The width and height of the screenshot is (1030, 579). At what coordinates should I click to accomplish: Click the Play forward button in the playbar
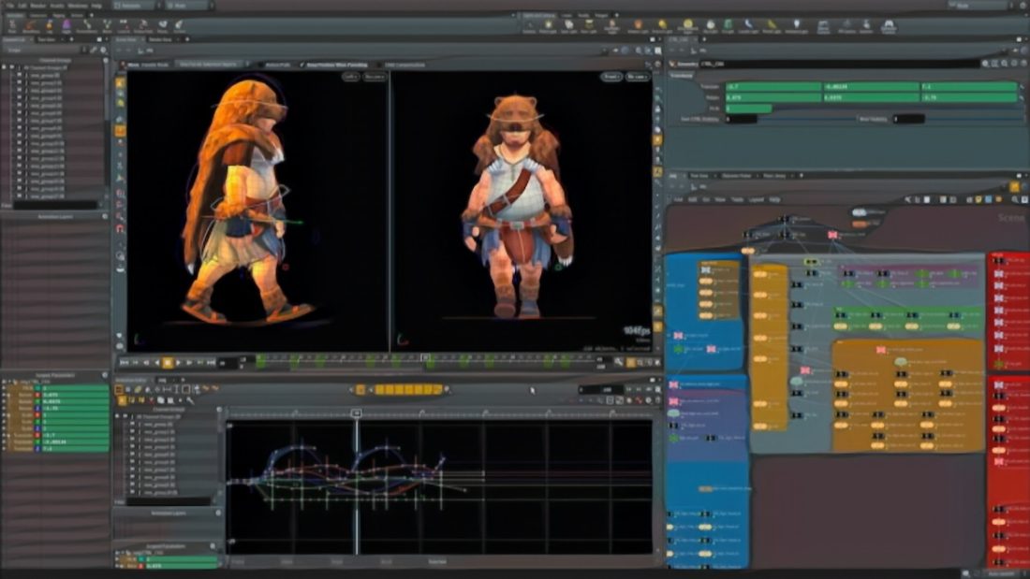[x=179, y=362]
